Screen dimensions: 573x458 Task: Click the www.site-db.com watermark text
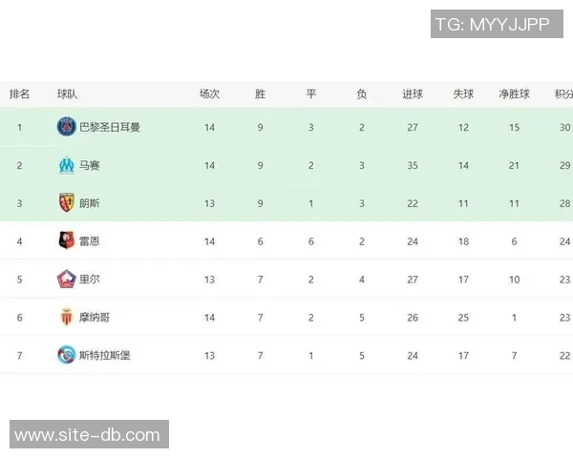click(x=88, y=435)
